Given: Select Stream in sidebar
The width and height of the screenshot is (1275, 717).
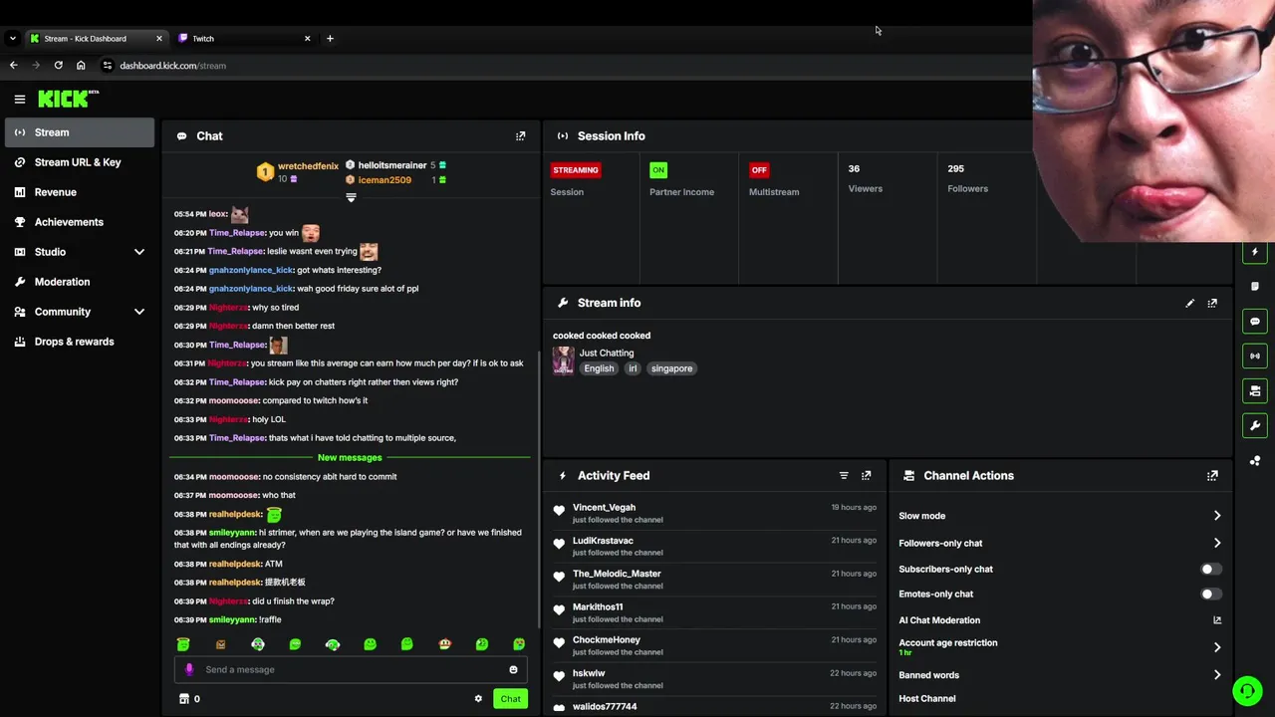Looking at the screenshot, I should pyautogui.click(x=79, y=132).
